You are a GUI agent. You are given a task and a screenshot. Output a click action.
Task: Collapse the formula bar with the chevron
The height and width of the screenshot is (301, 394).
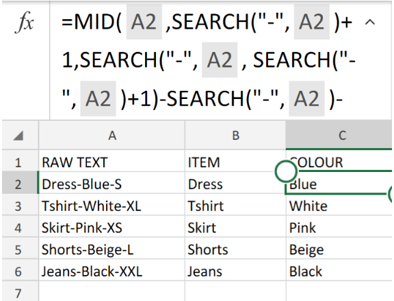[x=370, y=23]
